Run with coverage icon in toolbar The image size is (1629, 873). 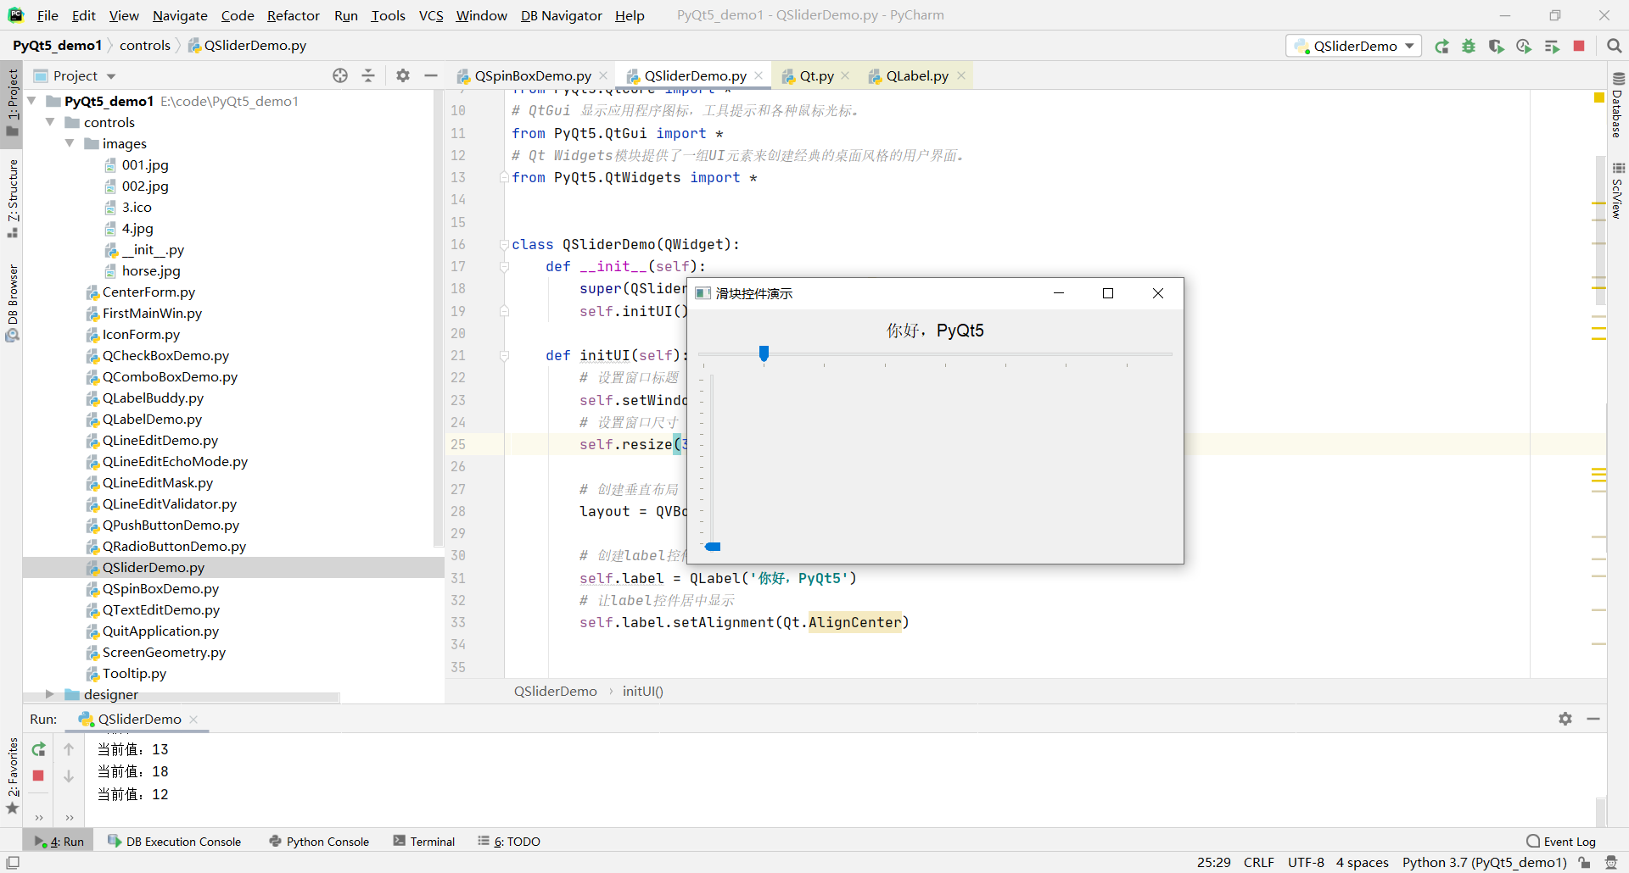[x=1497, y=47]
